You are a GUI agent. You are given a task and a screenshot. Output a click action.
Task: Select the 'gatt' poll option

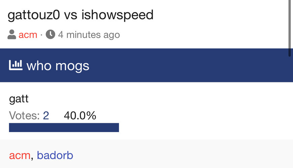click(19, 99)
